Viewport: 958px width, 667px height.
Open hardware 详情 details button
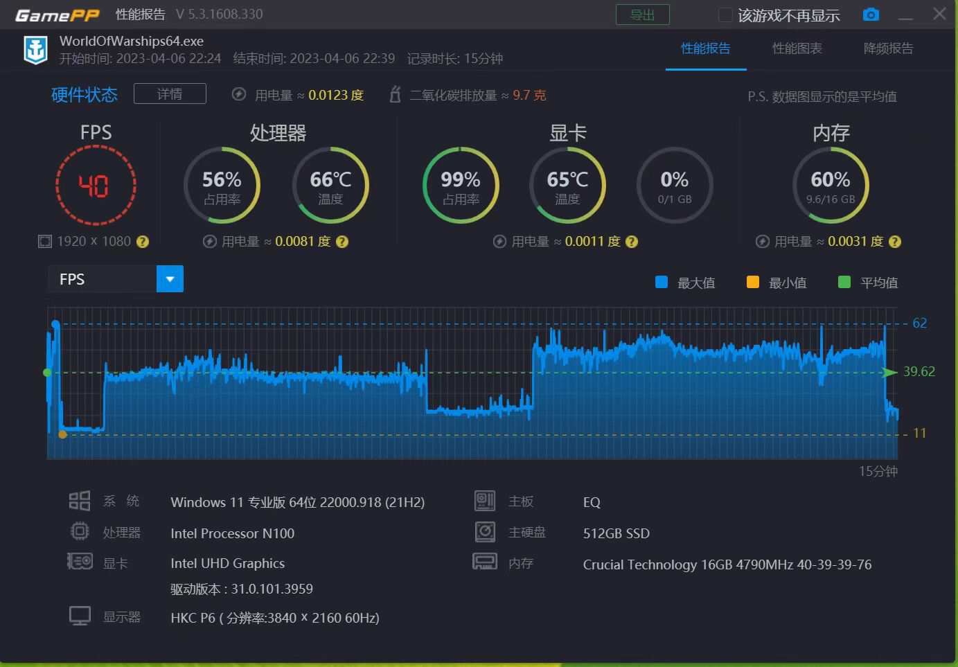[x=170, y=94]
